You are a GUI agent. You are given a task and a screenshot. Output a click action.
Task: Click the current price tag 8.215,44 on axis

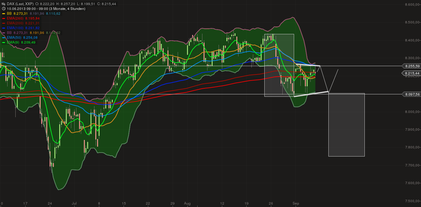click(411, 73)
